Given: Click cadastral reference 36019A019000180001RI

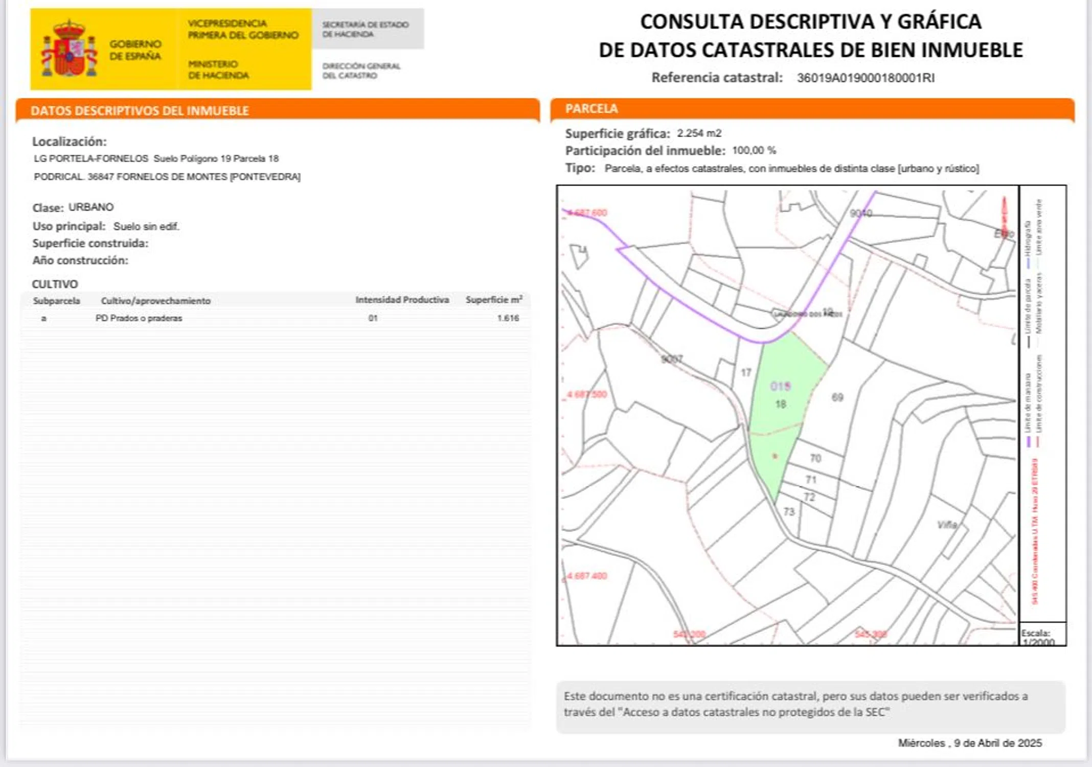Looking at the screenshot, I should click(x=866, y=78).
